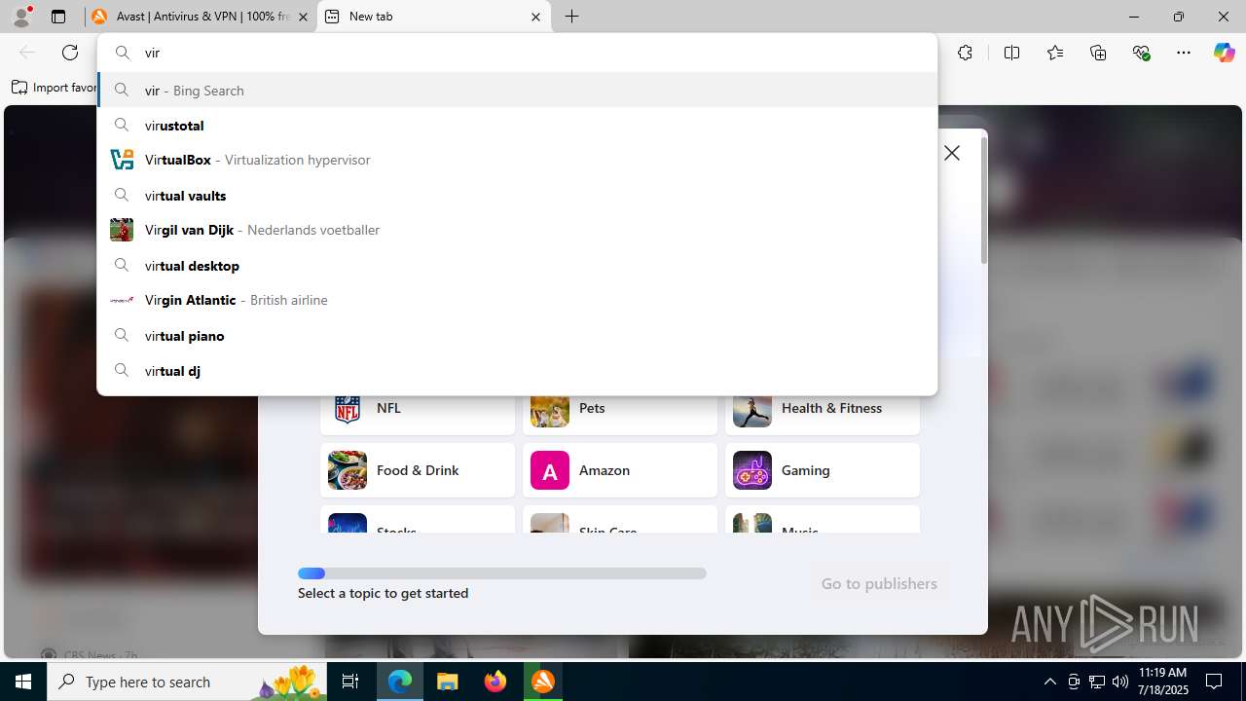
Task: Open Avast app on taskbar
Action: [x=543, y=682]
